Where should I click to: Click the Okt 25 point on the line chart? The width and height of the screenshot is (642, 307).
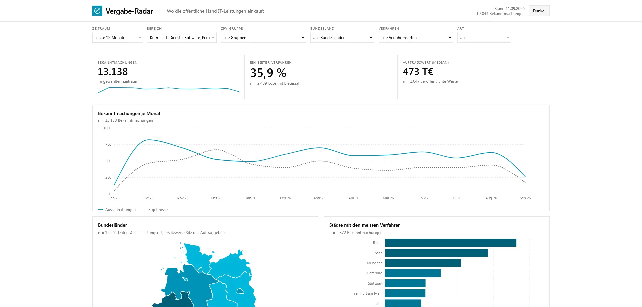click(148, 140)
